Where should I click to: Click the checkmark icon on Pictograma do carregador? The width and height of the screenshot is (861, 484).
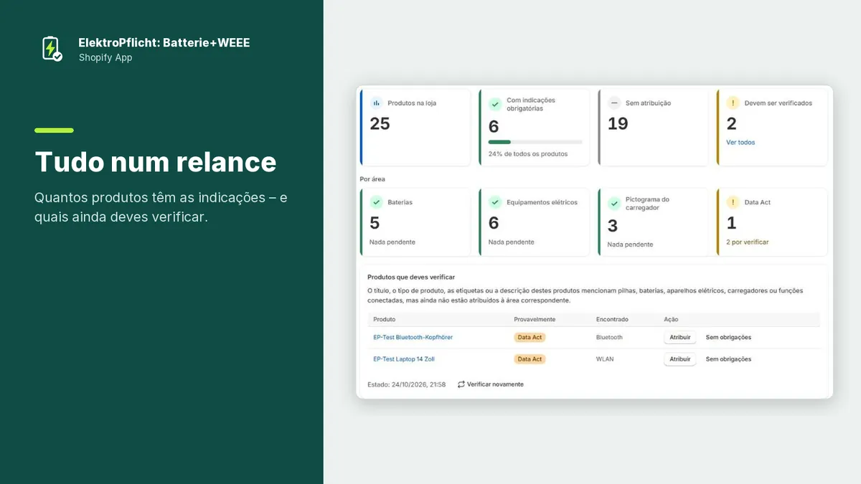pyautogui.click(x=614, y=204)
